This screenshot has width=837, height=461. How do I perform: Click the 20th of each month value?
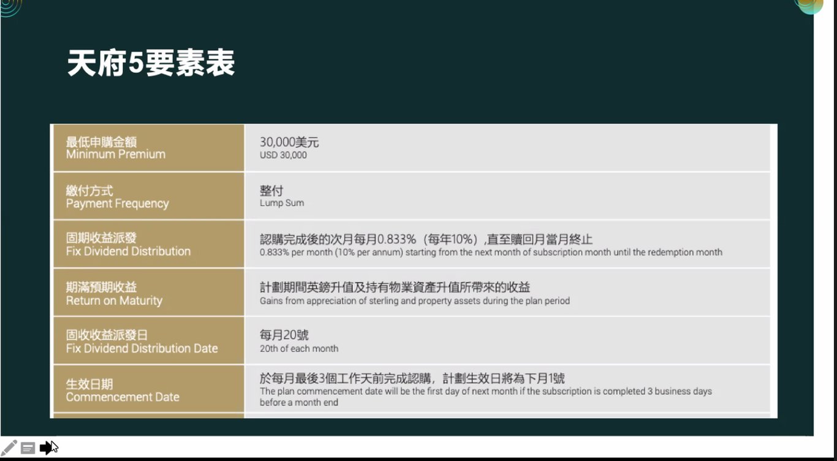(299, 349)
